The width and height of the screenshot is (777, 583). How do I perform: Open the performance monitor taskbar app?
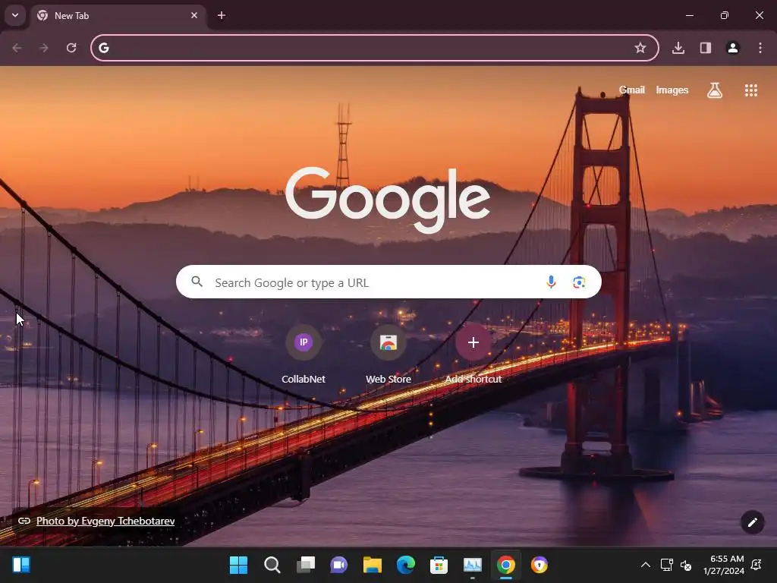coord(472,565)
